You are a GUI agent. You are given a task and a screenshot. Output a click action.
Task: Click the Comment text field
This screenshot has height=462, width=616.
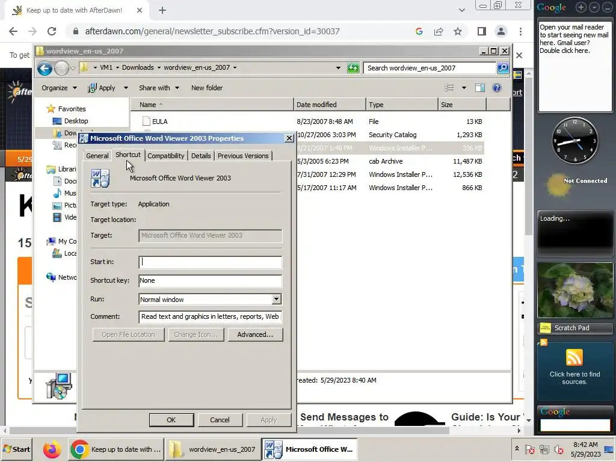210,316
